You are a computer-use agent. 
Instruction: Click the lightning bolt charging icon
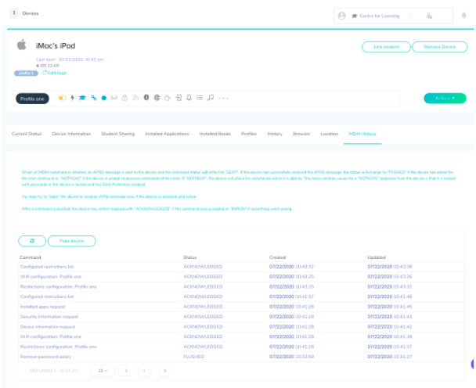tap(72, 98)
